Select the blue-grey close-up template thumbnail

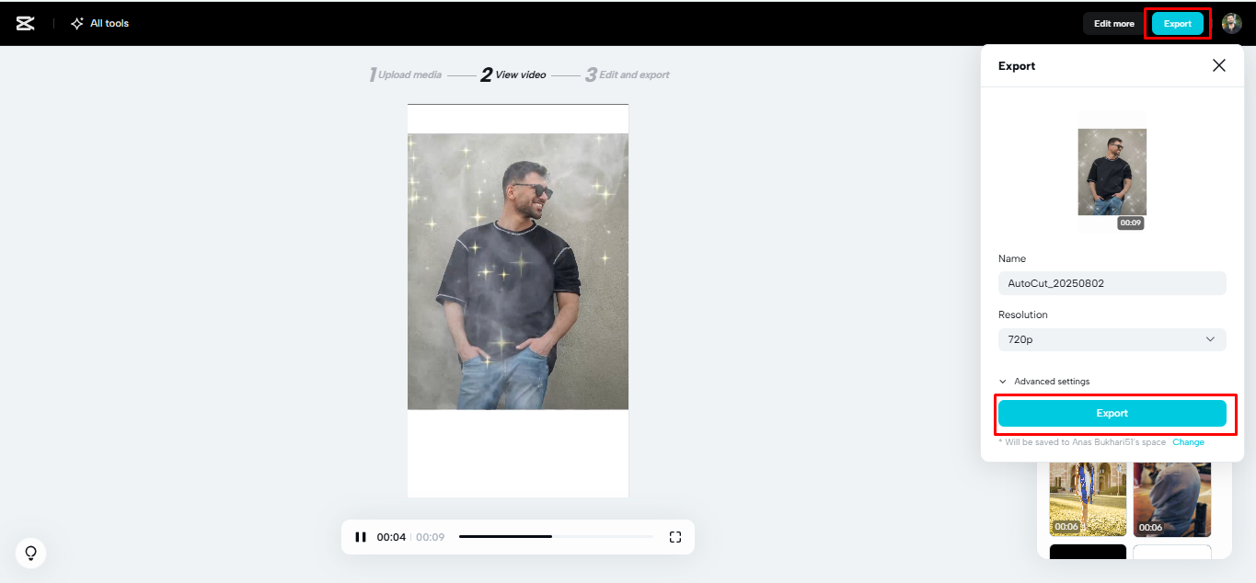coord(1172,497)
